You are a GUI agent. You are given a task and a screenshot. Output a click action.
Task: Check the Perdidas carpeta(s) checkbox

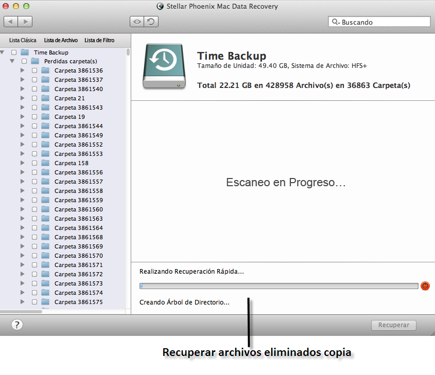coord(24,61)
